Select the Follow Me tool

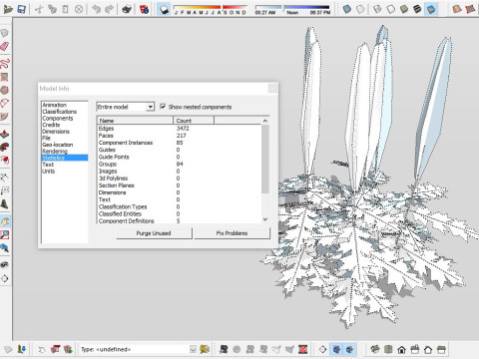point(5,148)
